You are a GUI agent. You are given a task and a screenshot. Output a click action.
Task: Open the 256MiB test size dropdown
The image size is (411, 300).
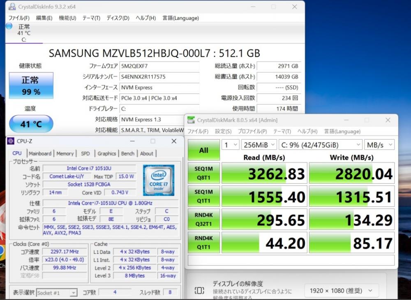pos(259,145)
